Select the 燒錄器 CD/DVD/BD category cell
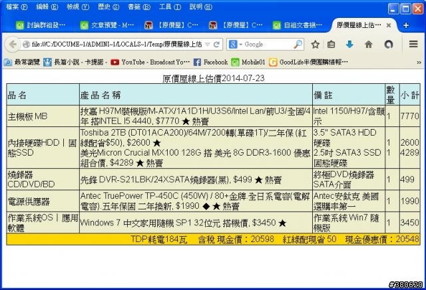 click(43, 180)
